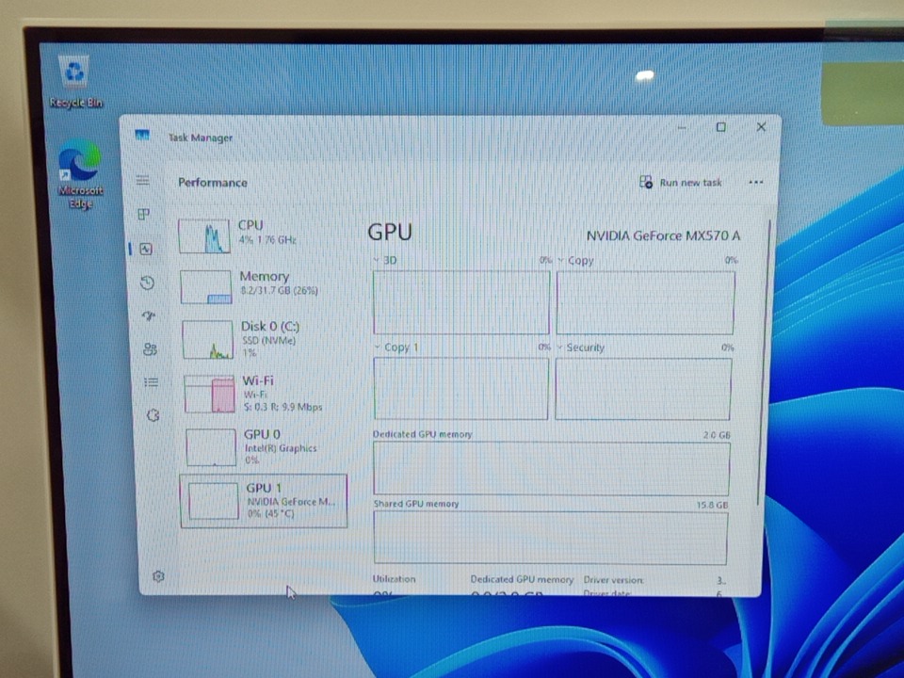The image size is (904, 678).
Task: Click the Security utilization graph
Action: point(643,389)
